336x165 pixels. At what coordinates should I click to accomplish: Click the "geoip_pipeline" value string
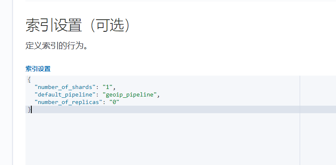click(130, 95)
